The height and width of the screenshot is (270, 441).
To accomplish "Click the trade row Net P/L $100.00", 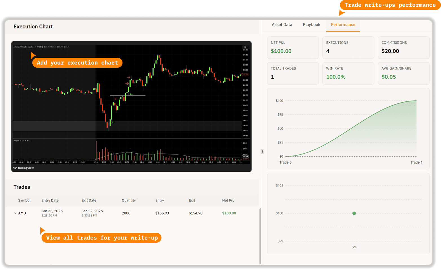I will pyautogui.click(x=229, y=213).
